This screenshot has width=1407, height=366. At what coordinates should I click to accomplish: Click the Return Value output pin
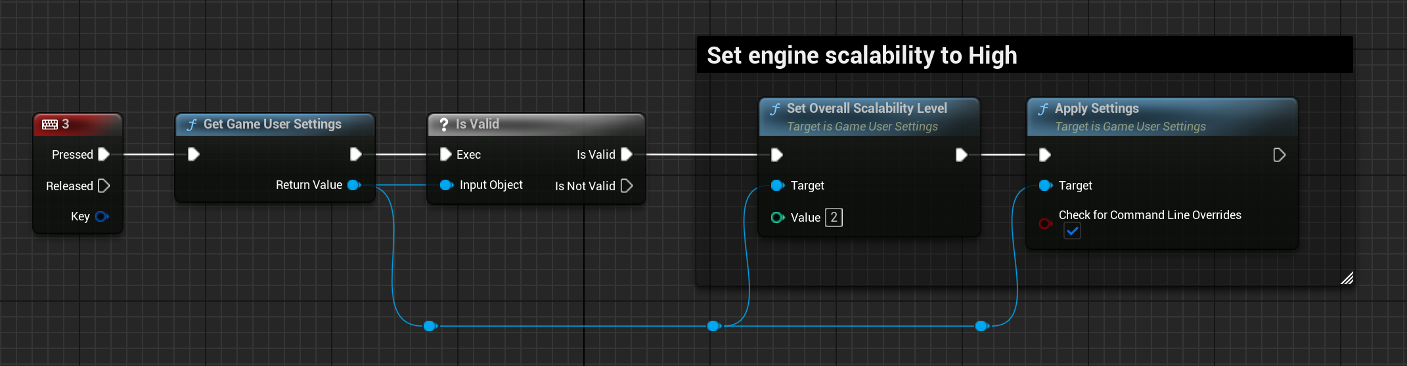(354, 185)
